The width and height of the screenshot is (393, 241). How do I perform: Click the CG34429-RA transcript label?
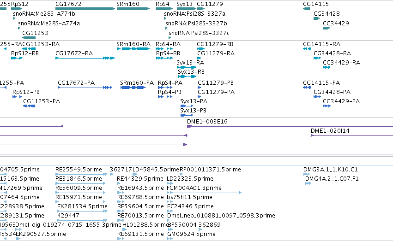point(341,63)
